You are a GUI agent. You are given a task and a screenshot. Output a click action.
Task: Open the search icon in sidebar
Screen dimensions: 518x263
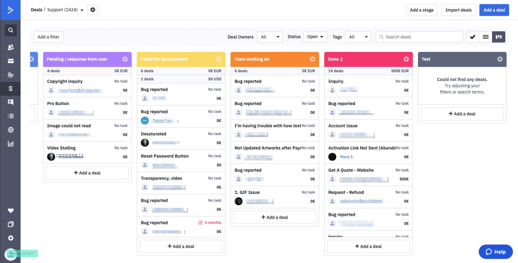coord(11,30)
